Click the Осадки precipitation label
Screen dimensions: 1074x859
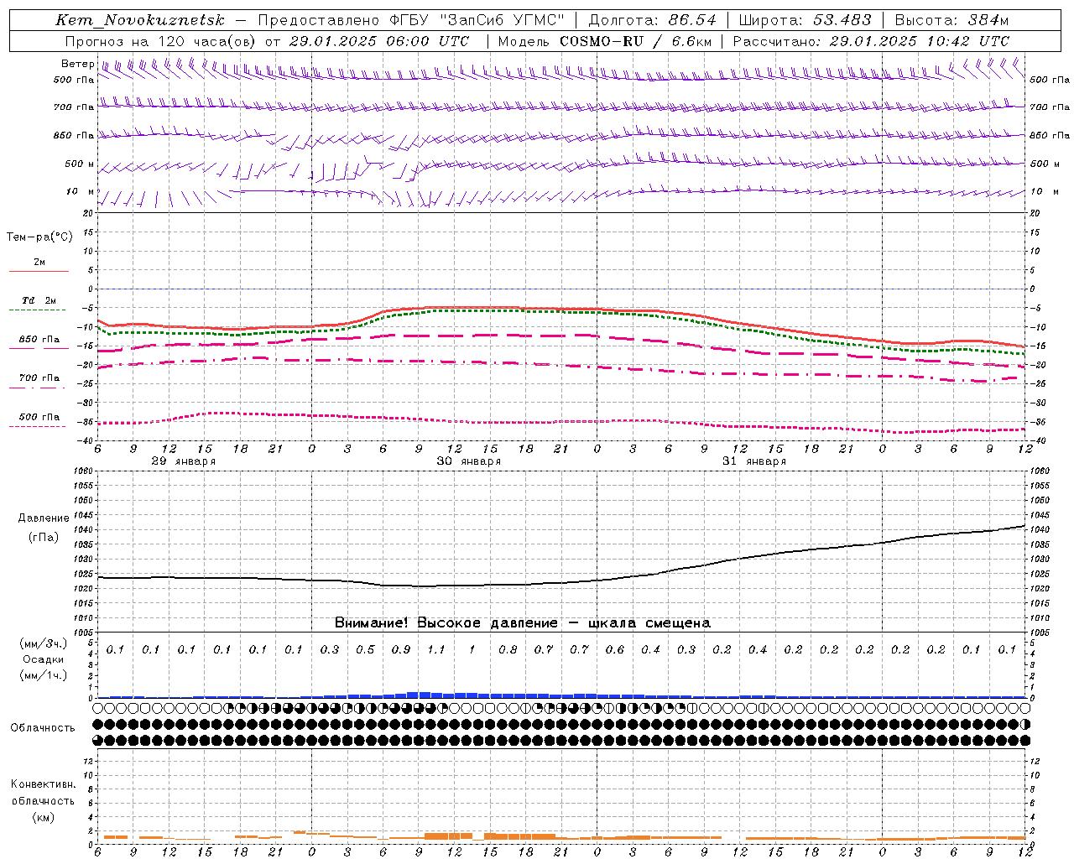click(44, 659)
